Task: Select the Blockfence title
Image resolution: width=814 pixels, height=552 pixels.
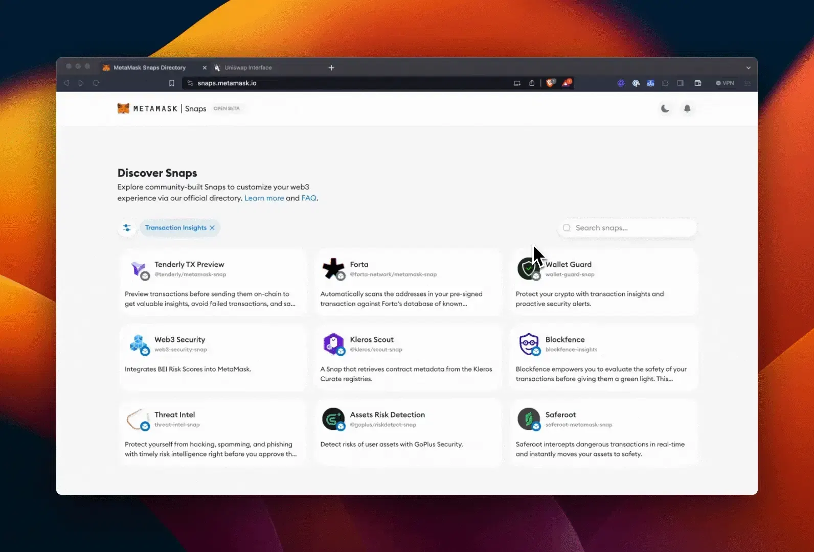Action: pos(565,339)
